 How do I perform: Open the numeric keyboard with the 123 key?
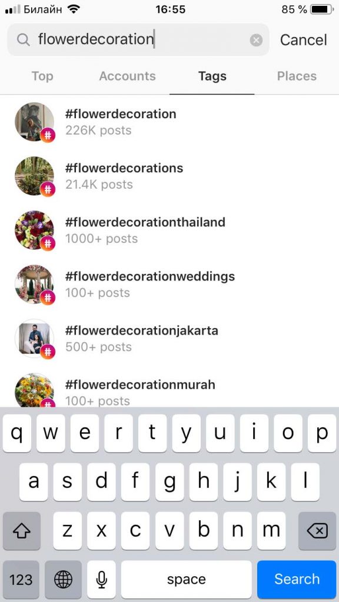click(21, 579)
